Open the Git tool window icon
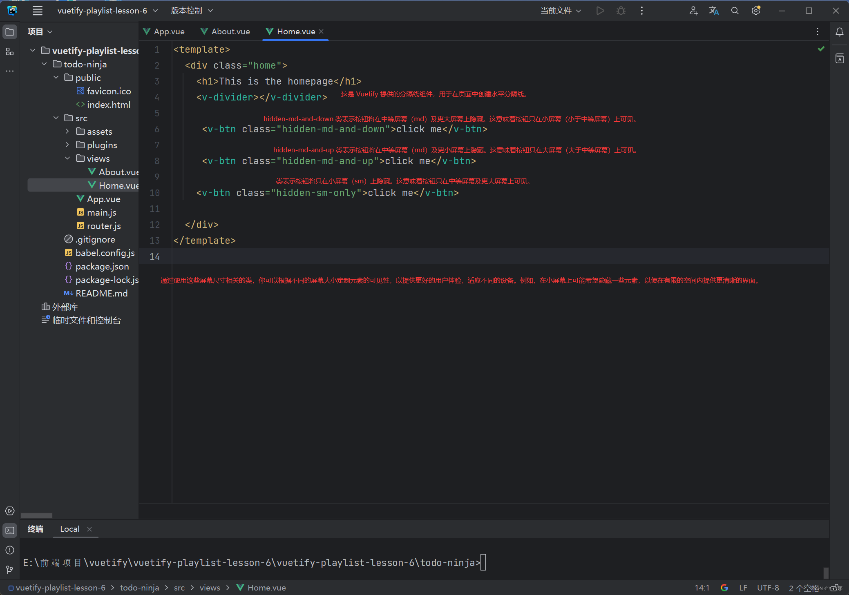Image resolution: width=849 pixels, height=595 pixels. 10,570
